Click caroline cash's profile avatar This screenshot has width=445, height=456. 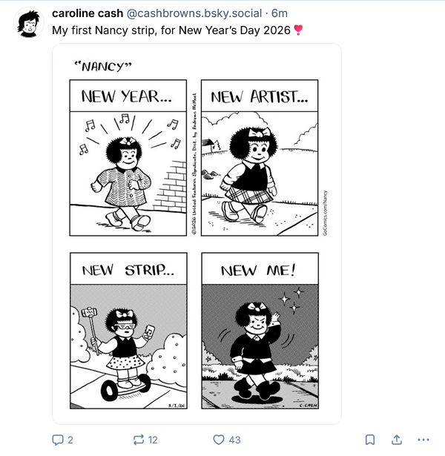point(29,23)
